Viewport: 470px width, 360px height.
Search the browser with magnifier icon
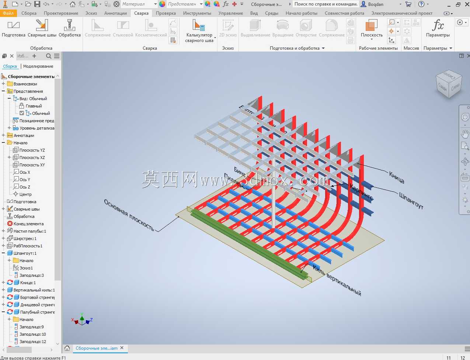[x=49, y=56]
